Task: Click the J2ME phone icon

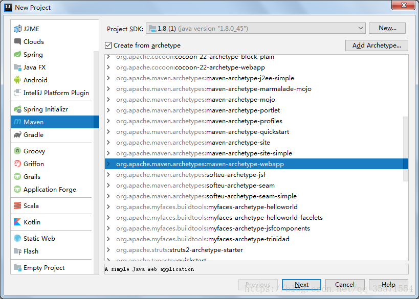Action: coord(17,29)
